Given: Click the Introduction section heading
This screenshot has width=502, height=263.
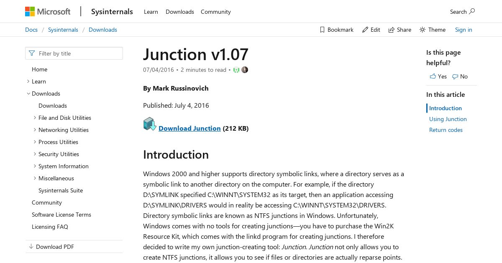Looking at the screenshot, I should pos(176,154).
